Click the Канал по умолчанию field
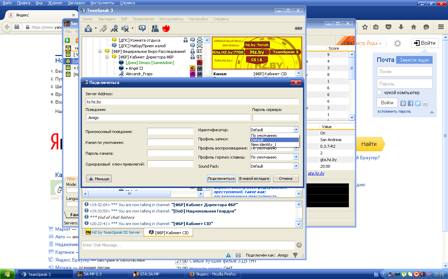 pyautogui.click(x=170, y=142)
